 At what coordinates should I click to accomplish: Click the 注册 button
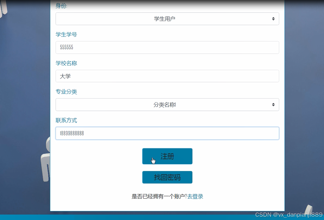click(167, 156)
